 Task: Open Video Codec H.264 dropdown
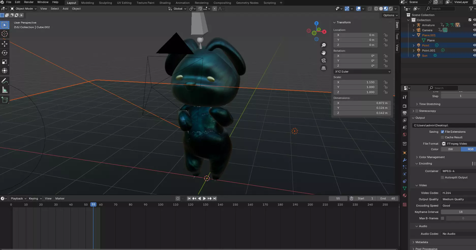pos(458,193)
